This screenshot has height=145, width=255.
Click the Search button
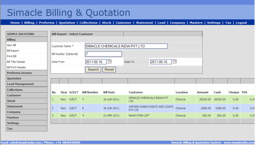point(93,70)
